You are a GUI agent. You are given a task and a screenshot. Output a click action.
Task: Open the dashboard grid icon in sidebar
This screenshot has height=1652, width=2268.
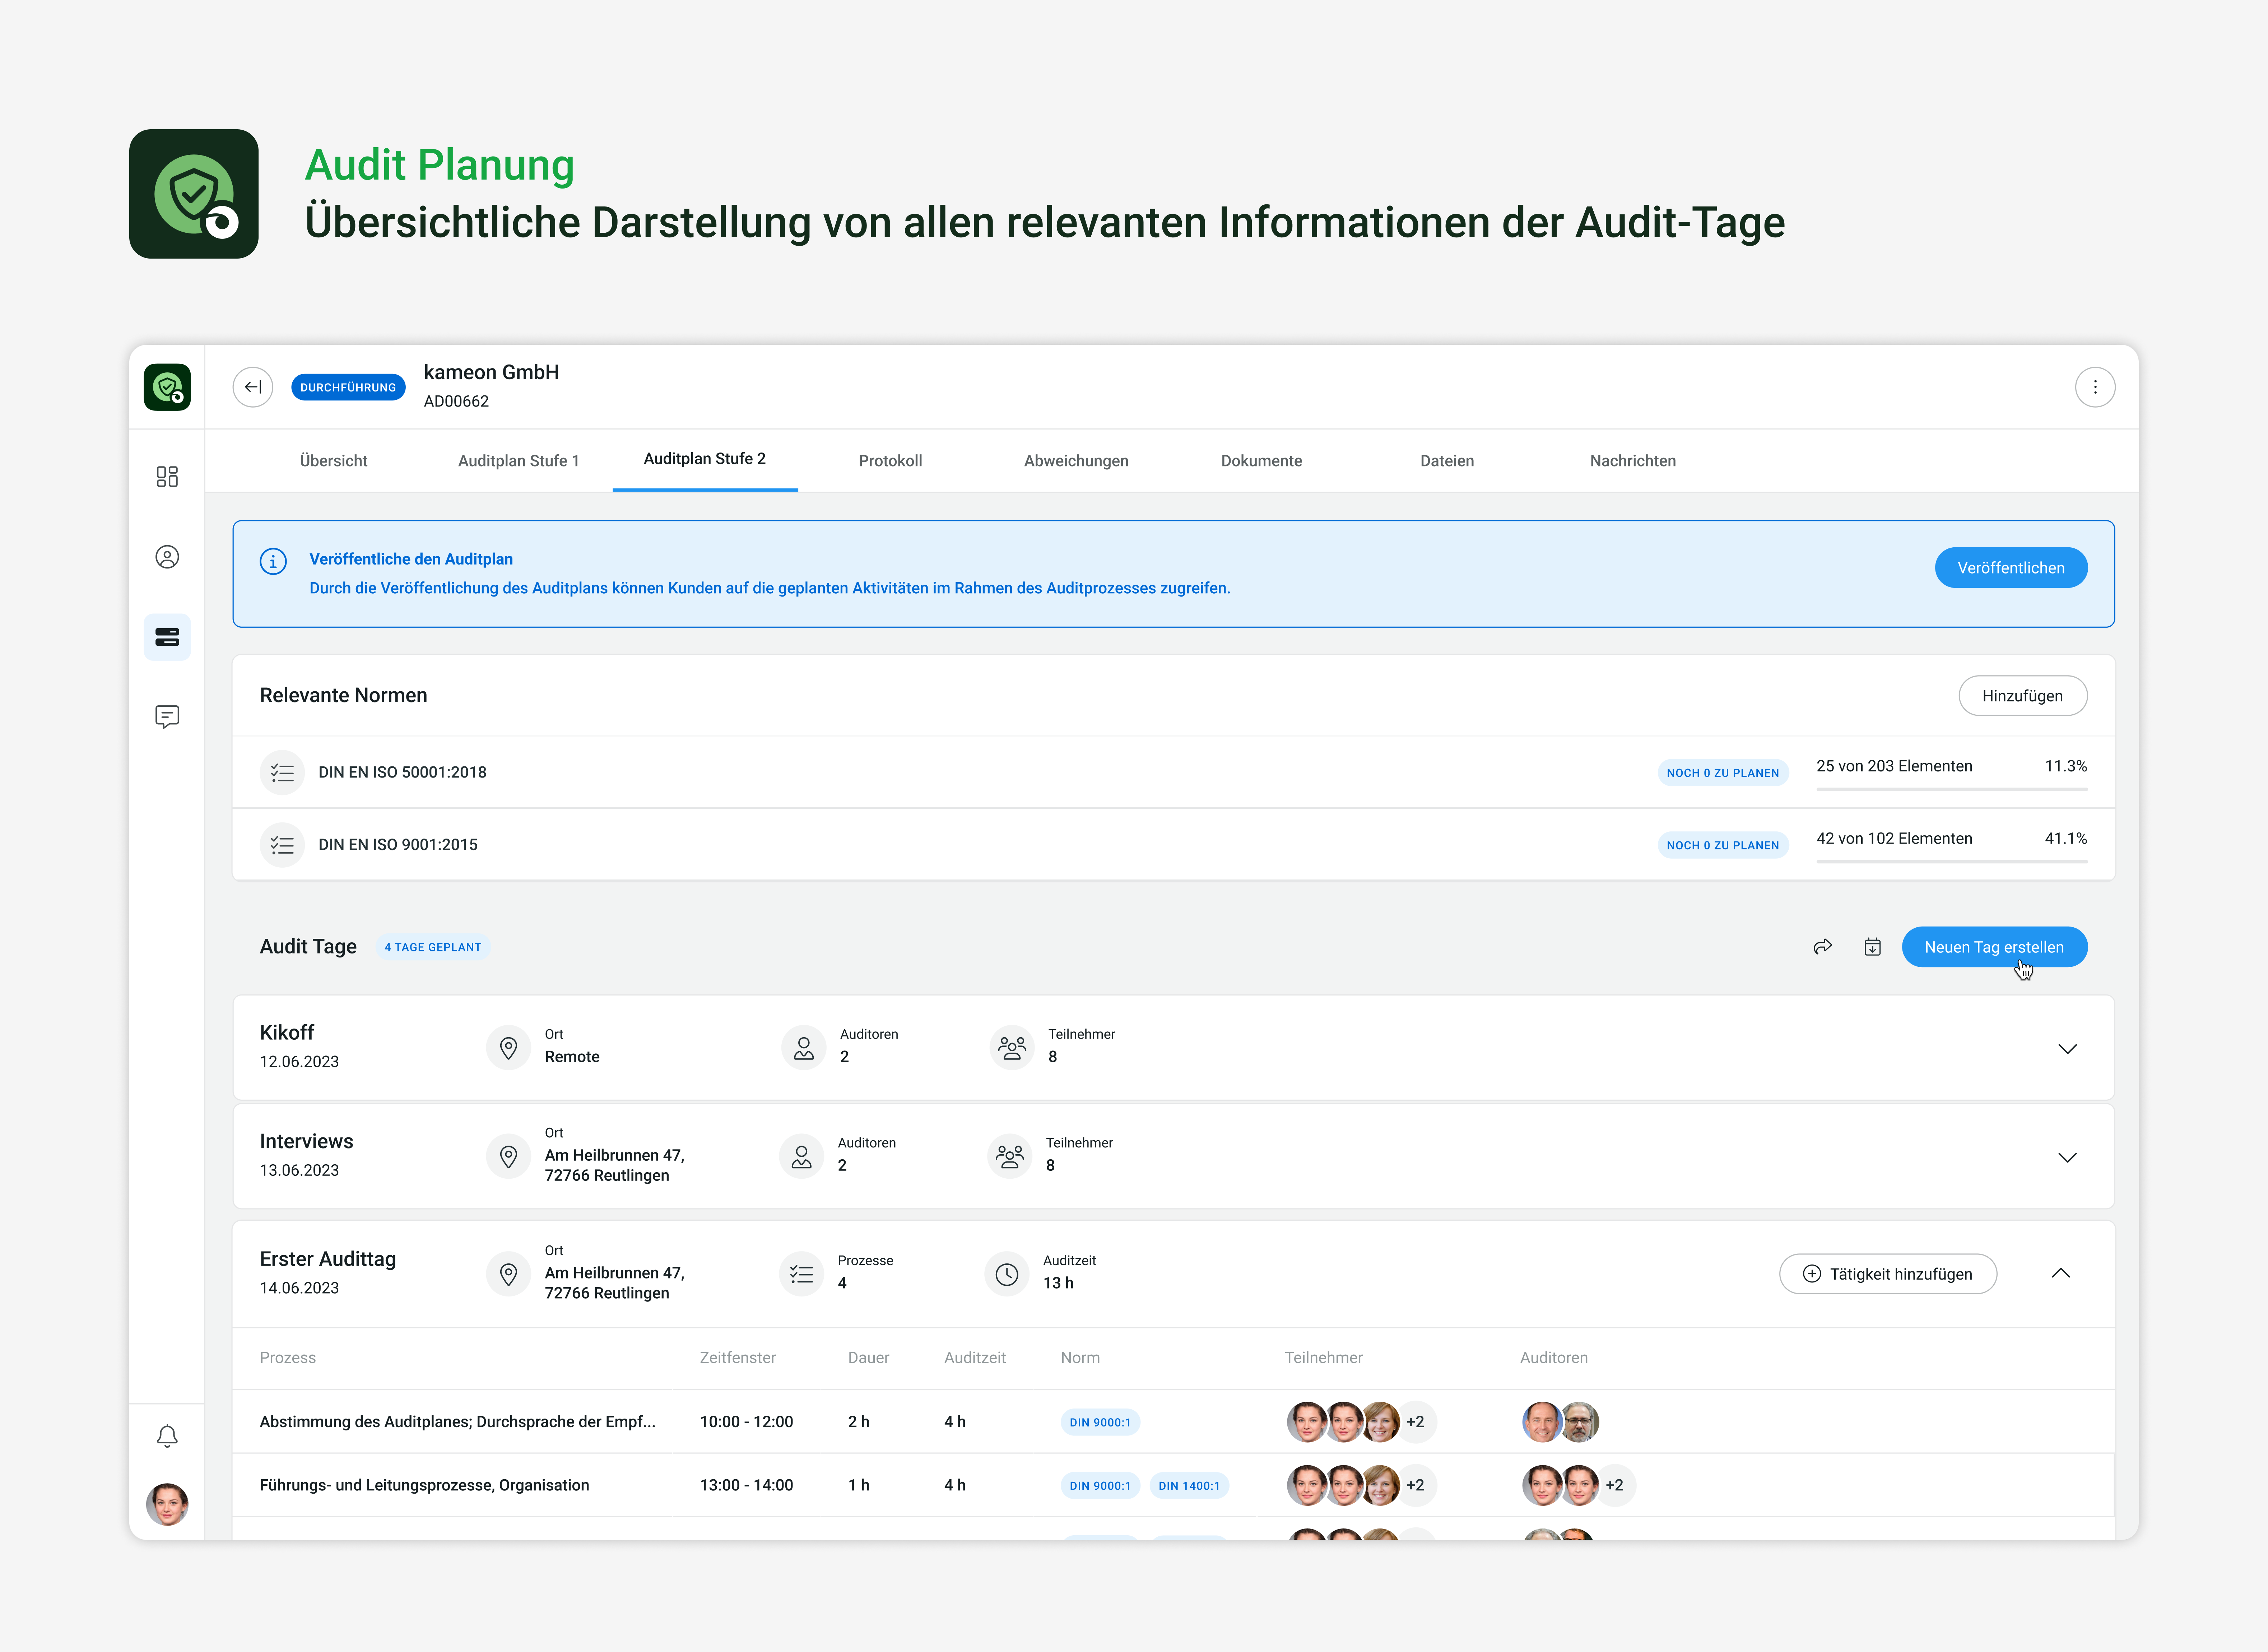167,476
